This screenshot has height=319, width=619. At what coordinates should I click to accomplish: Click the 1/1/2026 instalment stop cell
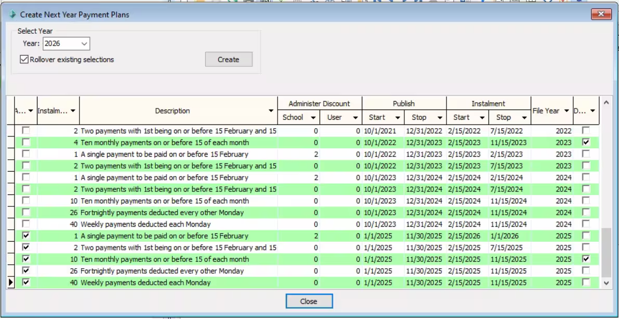tap(510, 236)
